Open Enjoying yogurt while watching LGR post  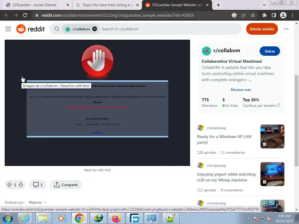coord(226,177)
